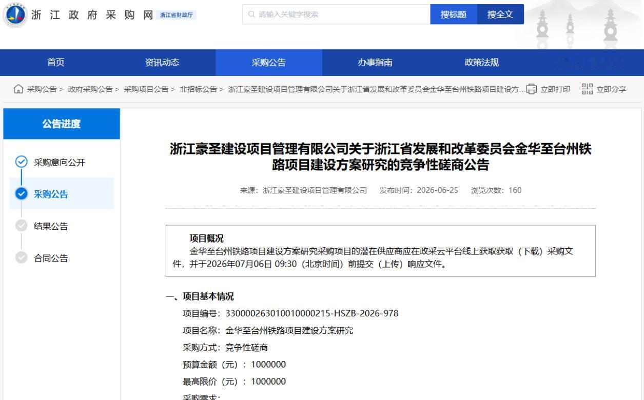The width and height of the screenshot is (644, 400).
Task: Click the 公告进度 sidebar header
Action: coord(62,124)
